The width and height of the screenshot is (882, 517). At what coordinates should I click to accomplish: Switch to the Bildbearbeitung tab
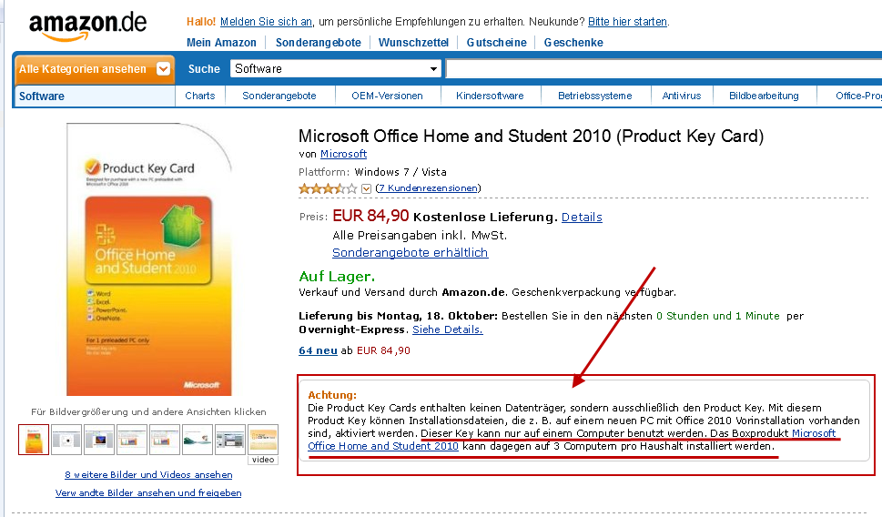click(x=764, y=96)
